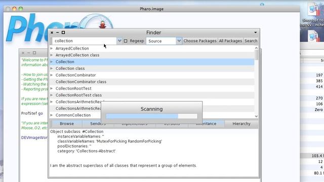Screen dimensions: 324x182
Task: Click the class definition text pane
Action: click(154, 152)
